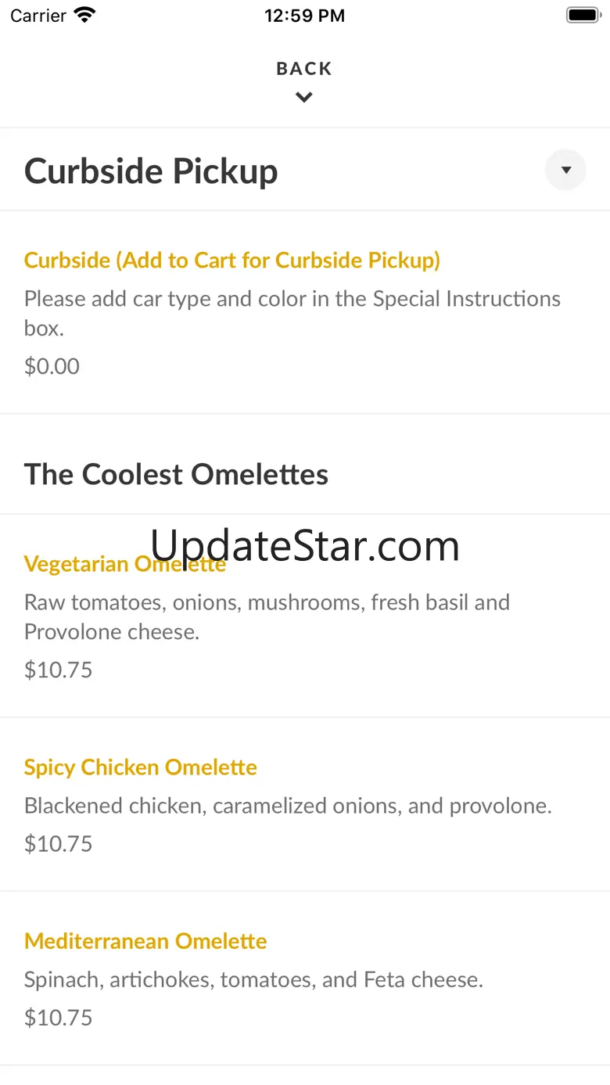Tap the Mediterranean Omelette $10.75 price
Image resolution: width=610 pixels, height=1085 pixels.
coord(58,1017)
